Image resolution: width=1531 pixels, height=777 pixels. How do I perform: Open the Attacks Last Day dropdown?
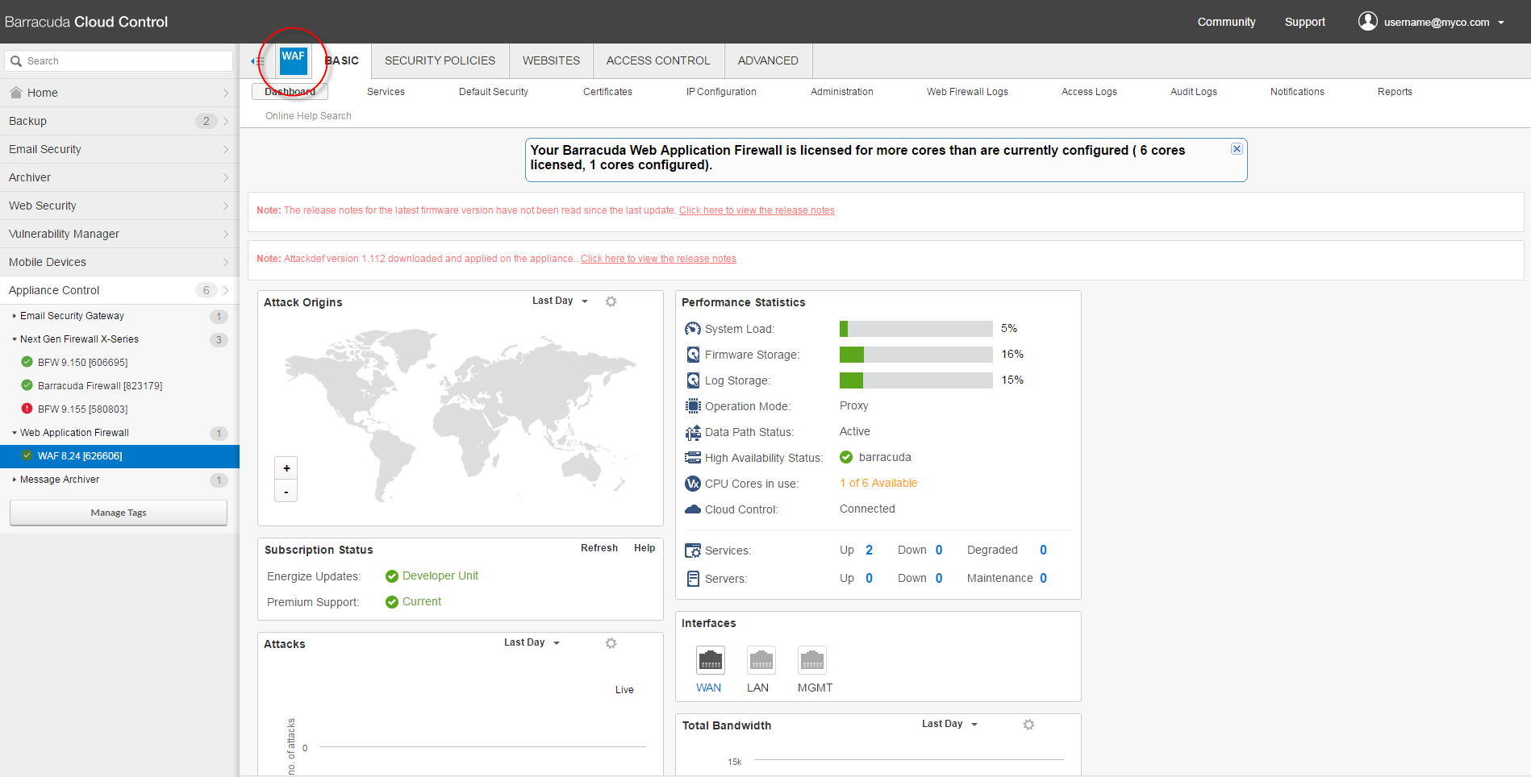[532, 642]
